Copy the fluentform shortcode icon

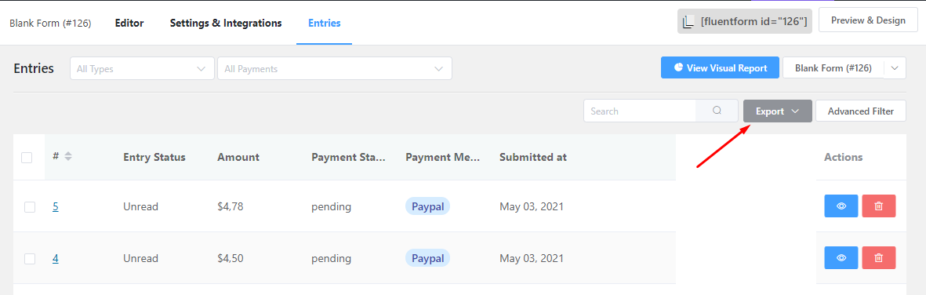688,22
